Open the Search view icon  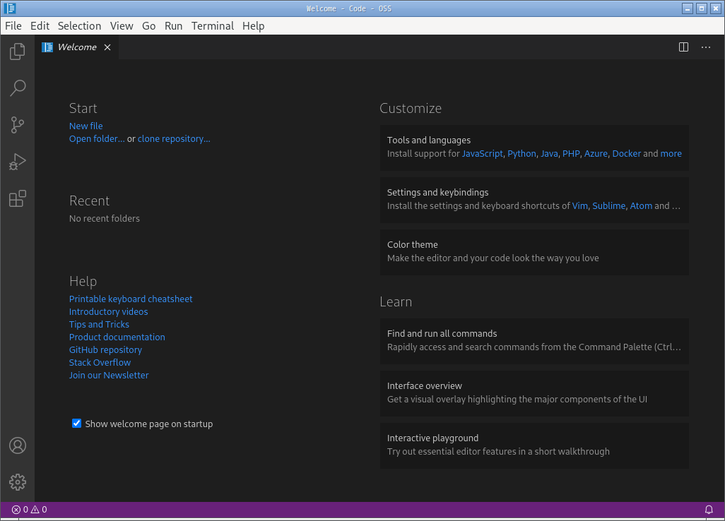pos(17,88)
